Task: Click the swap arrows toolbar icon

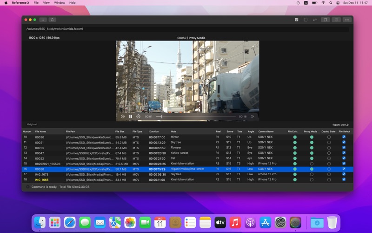Action: pyautogui.click(x=315, y=20)
